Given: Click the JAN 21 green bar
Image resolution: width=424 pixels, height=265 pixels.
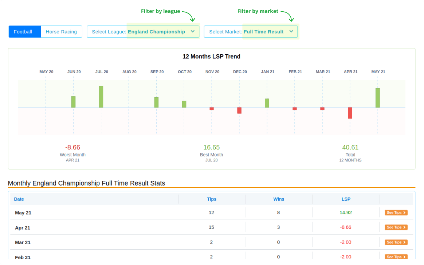Looking at the screenshot, I should [267, 103].
